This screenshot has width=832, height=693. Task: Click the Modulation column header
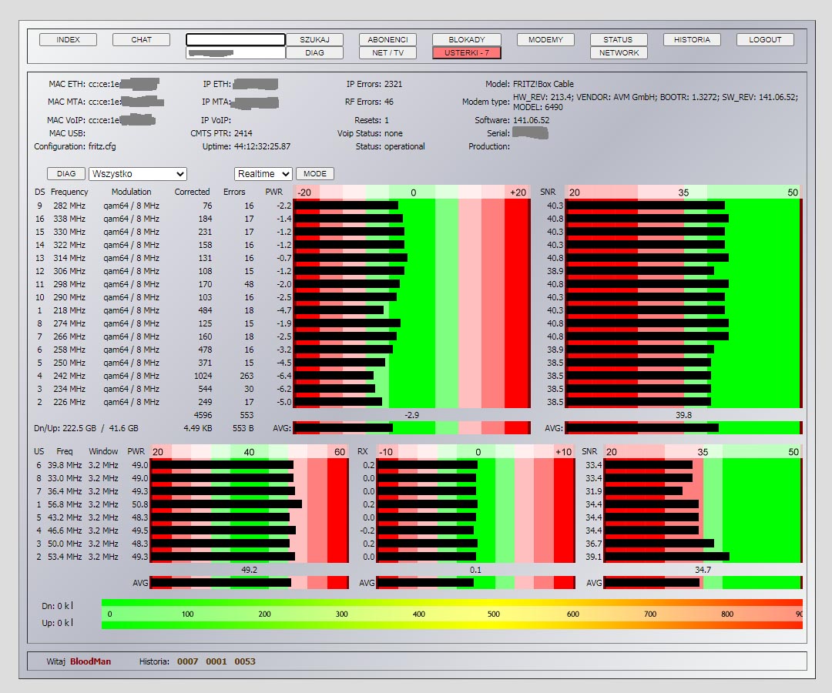[131, 192]
